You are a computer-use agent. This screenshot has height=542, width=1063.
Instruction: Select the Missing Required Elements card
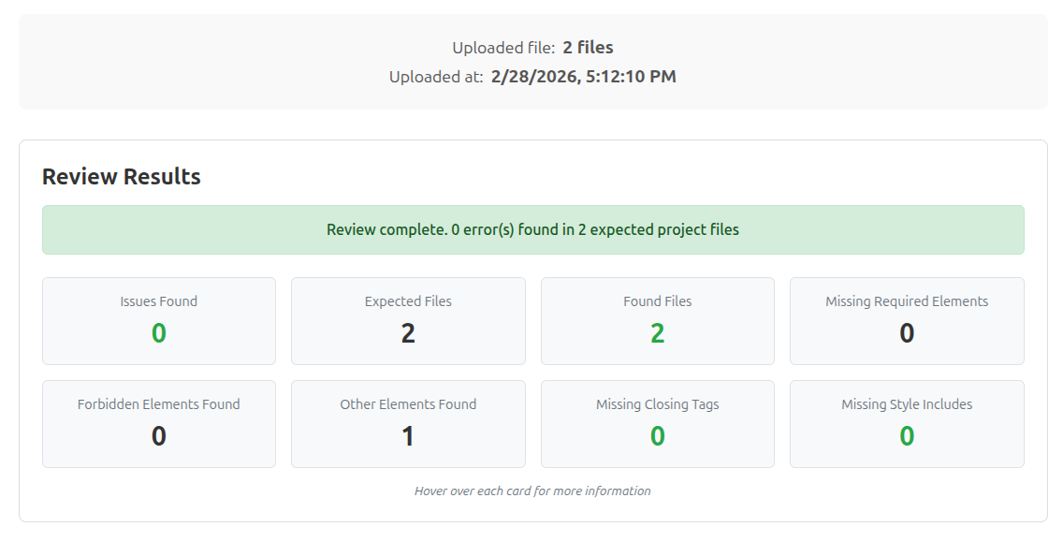[906, 320]
